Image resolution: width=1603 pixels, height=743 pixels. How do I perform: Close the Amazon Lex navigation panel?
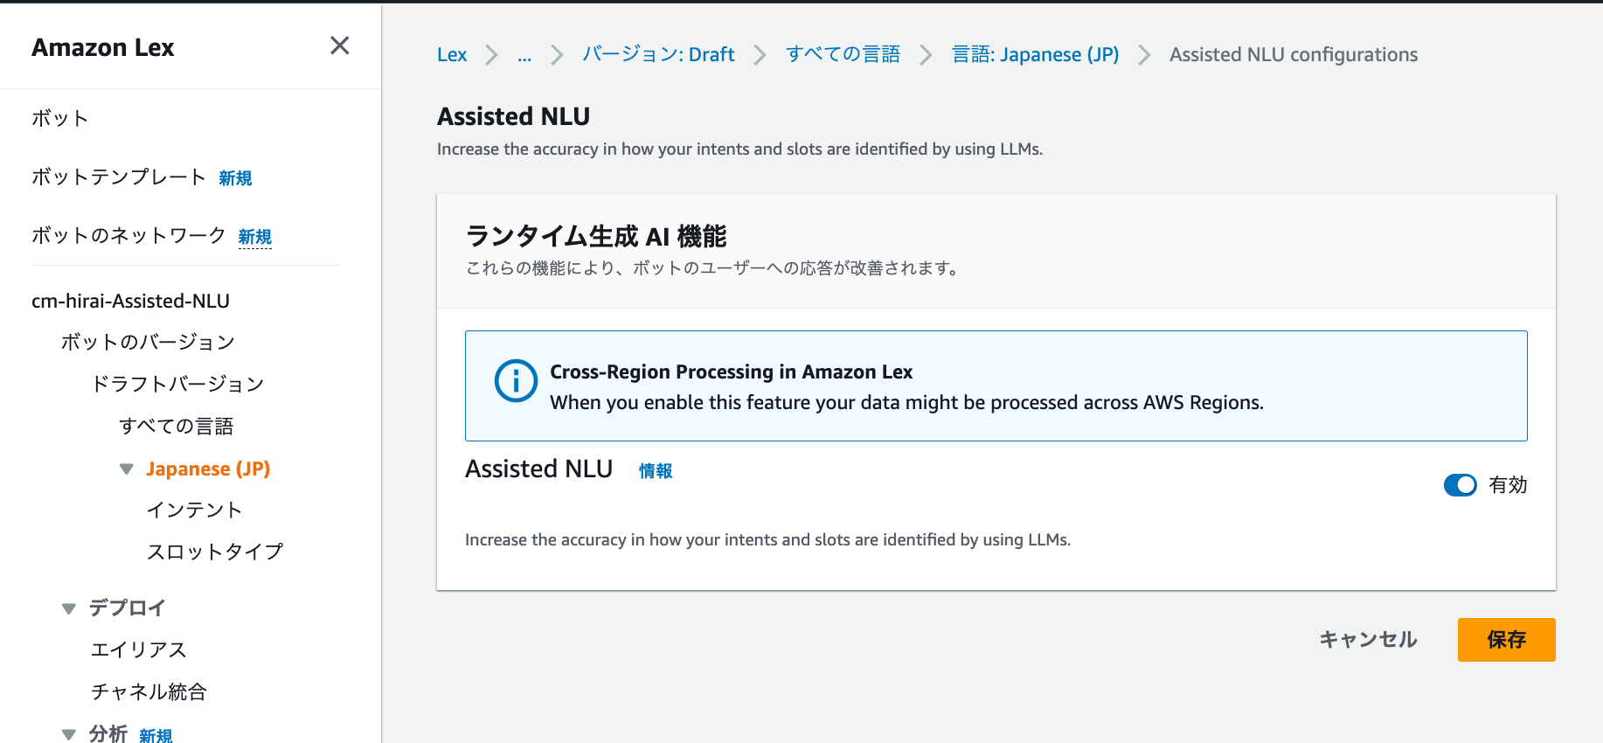coord(340,45)
